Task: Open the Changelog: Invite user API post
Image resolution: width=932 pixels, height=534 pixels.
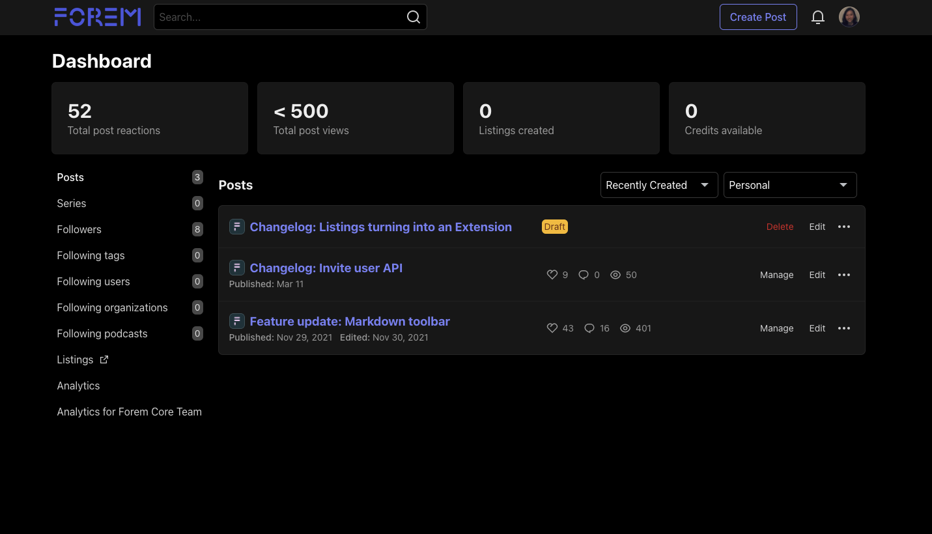Action: click(326, 268)
